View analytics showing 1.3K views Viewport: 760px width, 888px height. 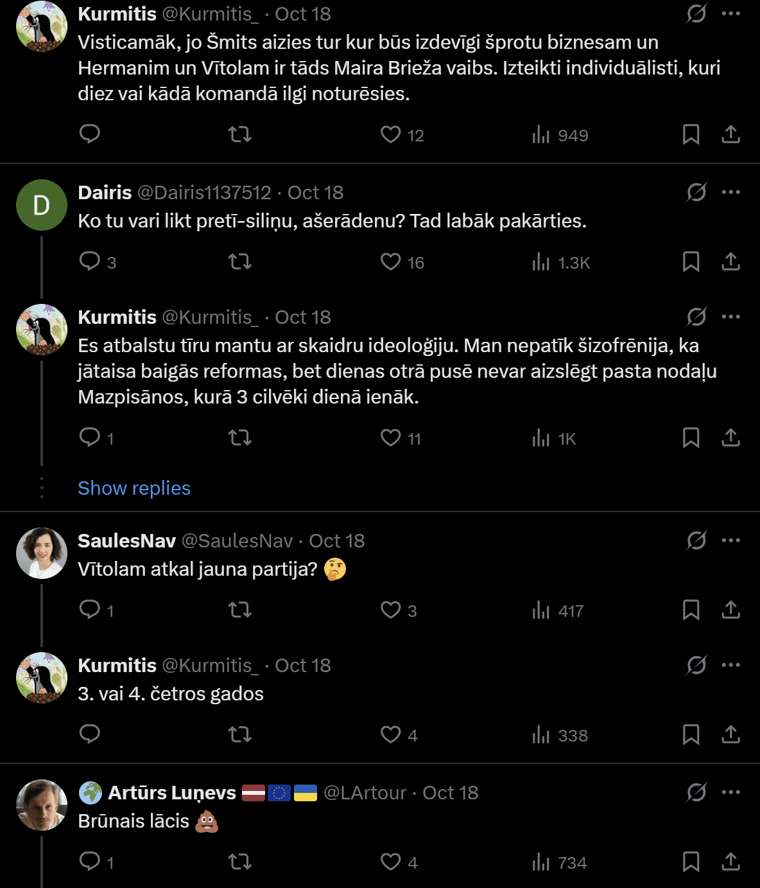(x=560, y=262)
